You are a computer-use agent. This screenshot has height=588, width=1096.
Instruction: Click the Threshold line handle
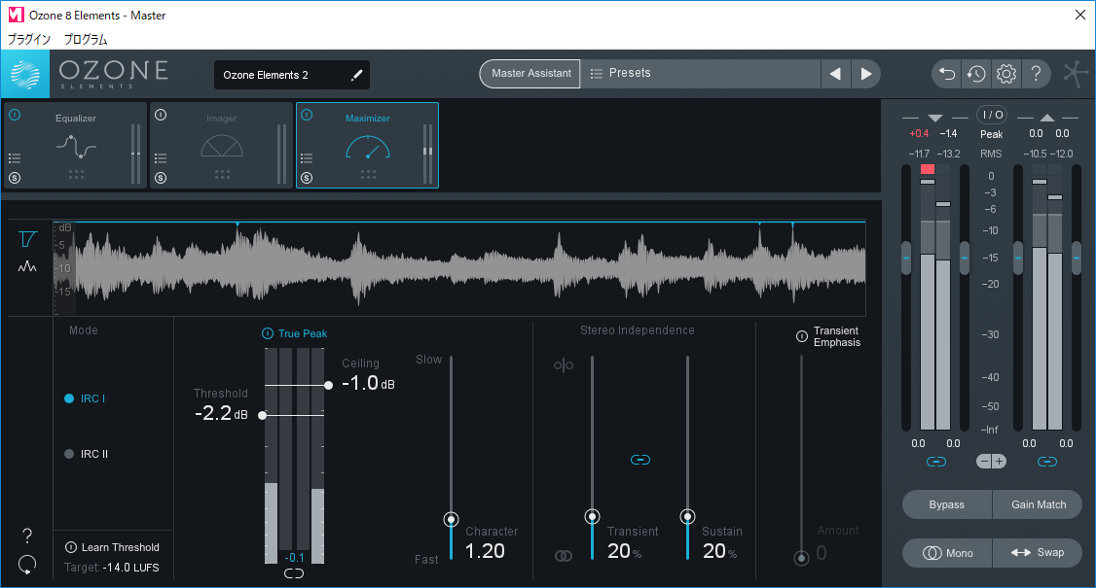pos(262,416)
